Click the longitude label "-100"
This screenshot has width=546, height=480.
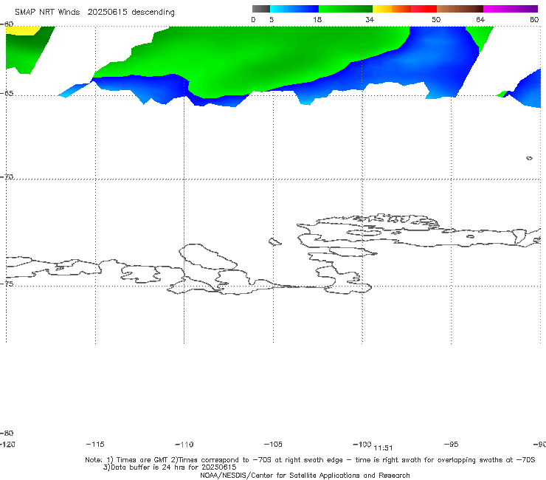pos(362,445)
